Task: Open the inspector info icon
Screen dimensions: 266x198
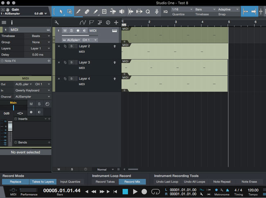Action: [12, 22]
